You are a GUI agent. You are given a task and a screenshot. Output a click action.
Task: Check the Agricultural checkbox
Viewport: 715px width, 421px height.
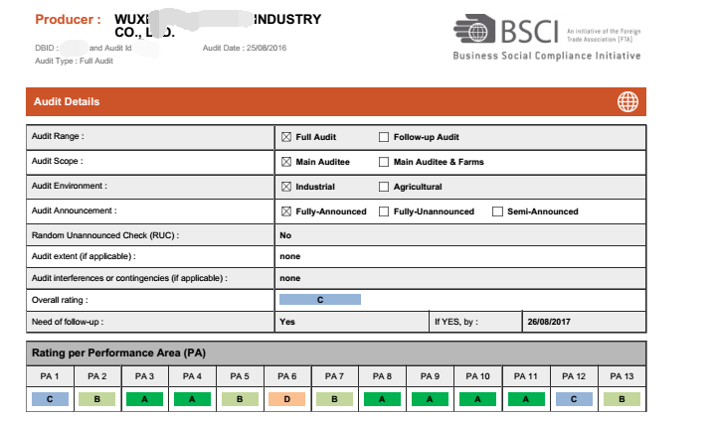pyautogui.click(x=384, y=187)
